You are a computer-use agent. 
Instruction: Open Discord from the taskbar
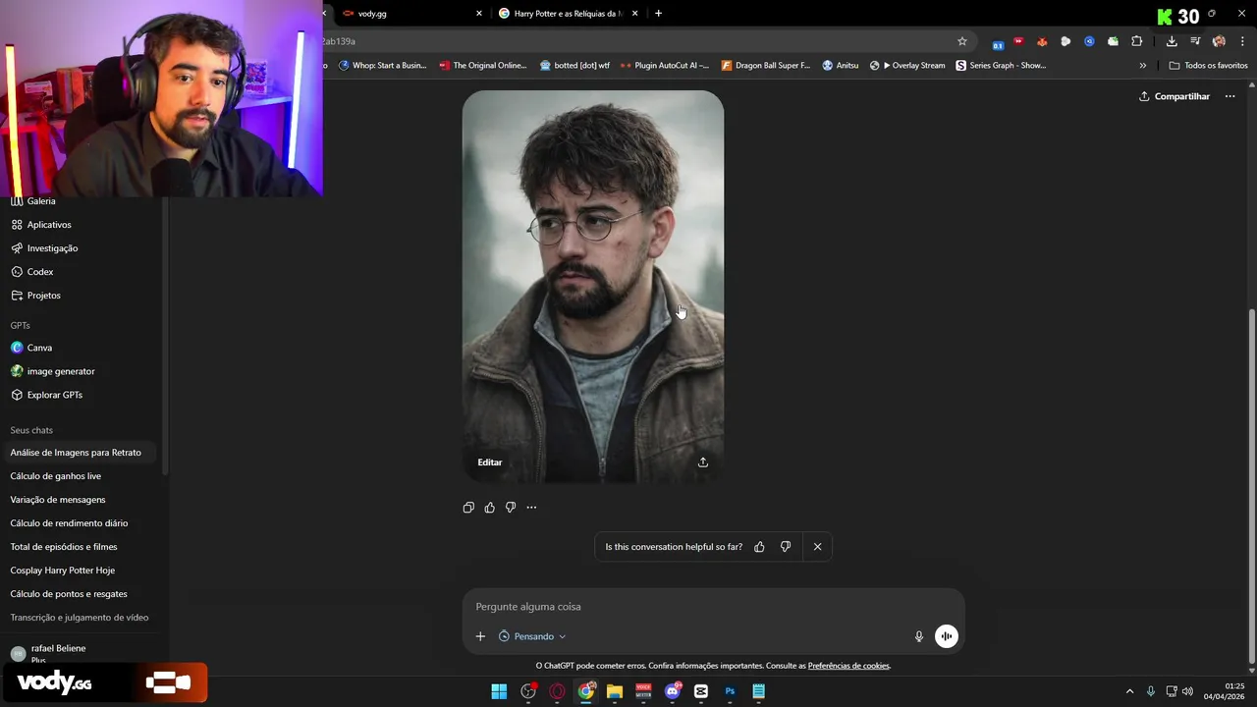(x=673, y=691)
